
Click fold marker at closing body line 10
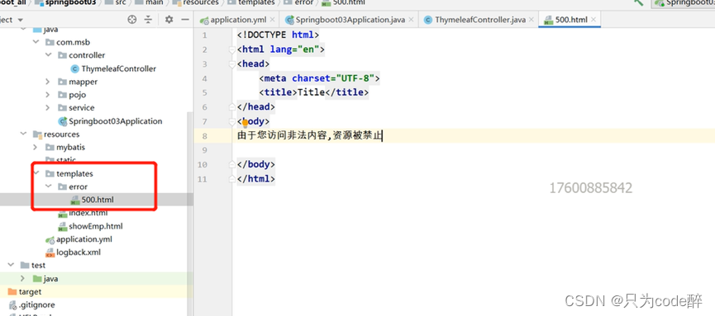click(x=232, y=164)
